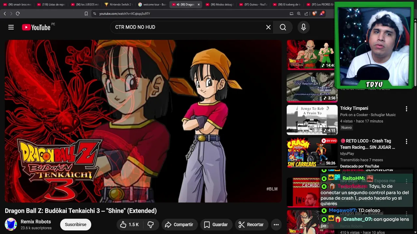Open the cast or media icon in address bar

[x=291, y=14]
